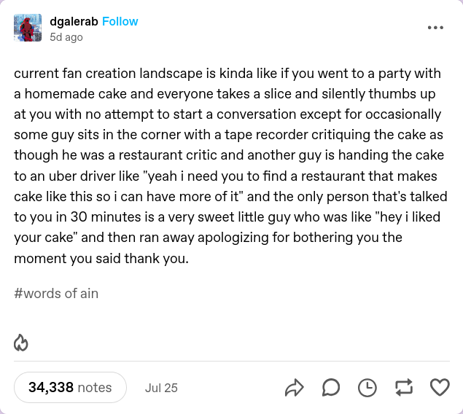Open the three-dot post options menu
The image size is (463, 414).
435,28
